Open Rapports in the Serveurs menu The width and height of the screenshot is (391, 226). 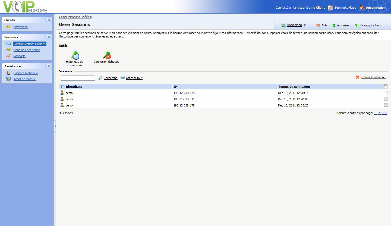click(19, 56)
